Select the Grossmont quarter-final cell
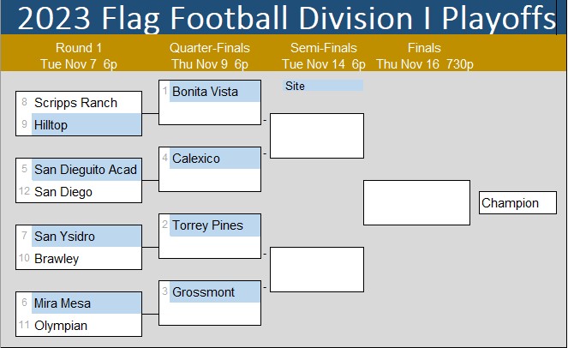The height and width of the screenshot is (348, 568). coord(214,292)
